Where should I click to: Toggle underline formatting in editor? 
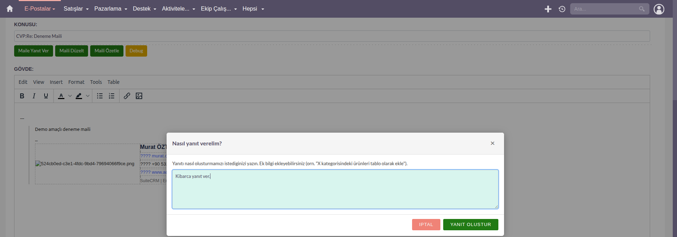point(46,96)
